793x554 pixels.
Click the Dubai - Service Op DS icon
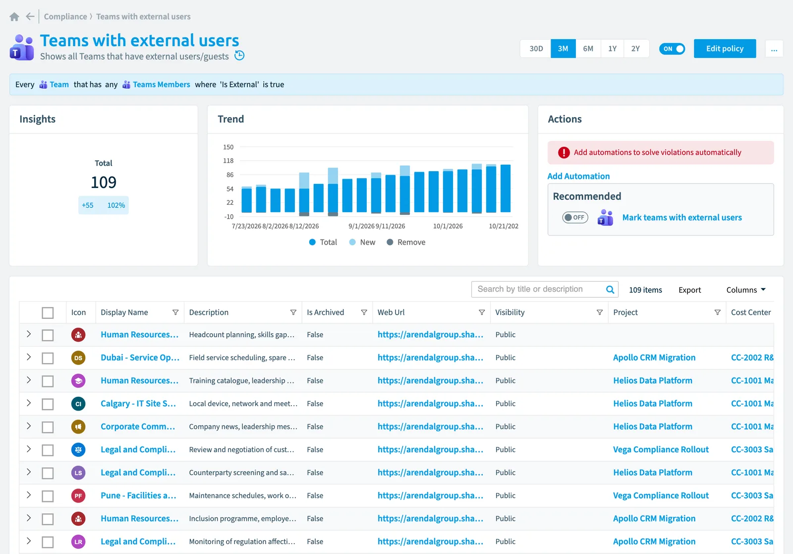click(78, 358)
